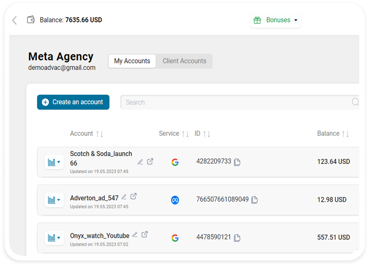The height and width of the screenshot is (266, 369).
Task: Open Onyx_watch_Youtube external link icon
Action: tap(145, 234)
